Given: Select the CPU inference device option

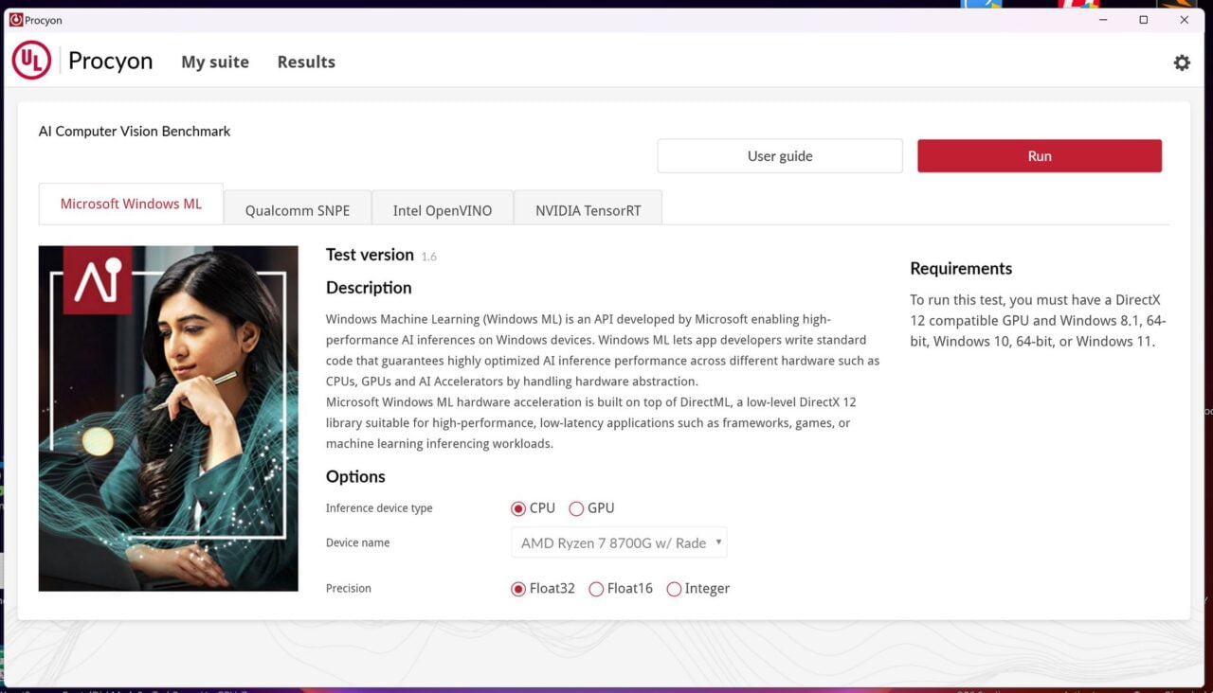Looking at the screenshot, I should coord(534,508).
